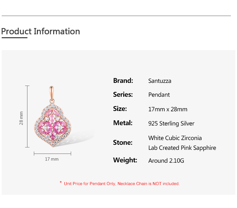237x208 pixels.
Task: Click the 17 mm width dimension label
Action: pos(52,159)
